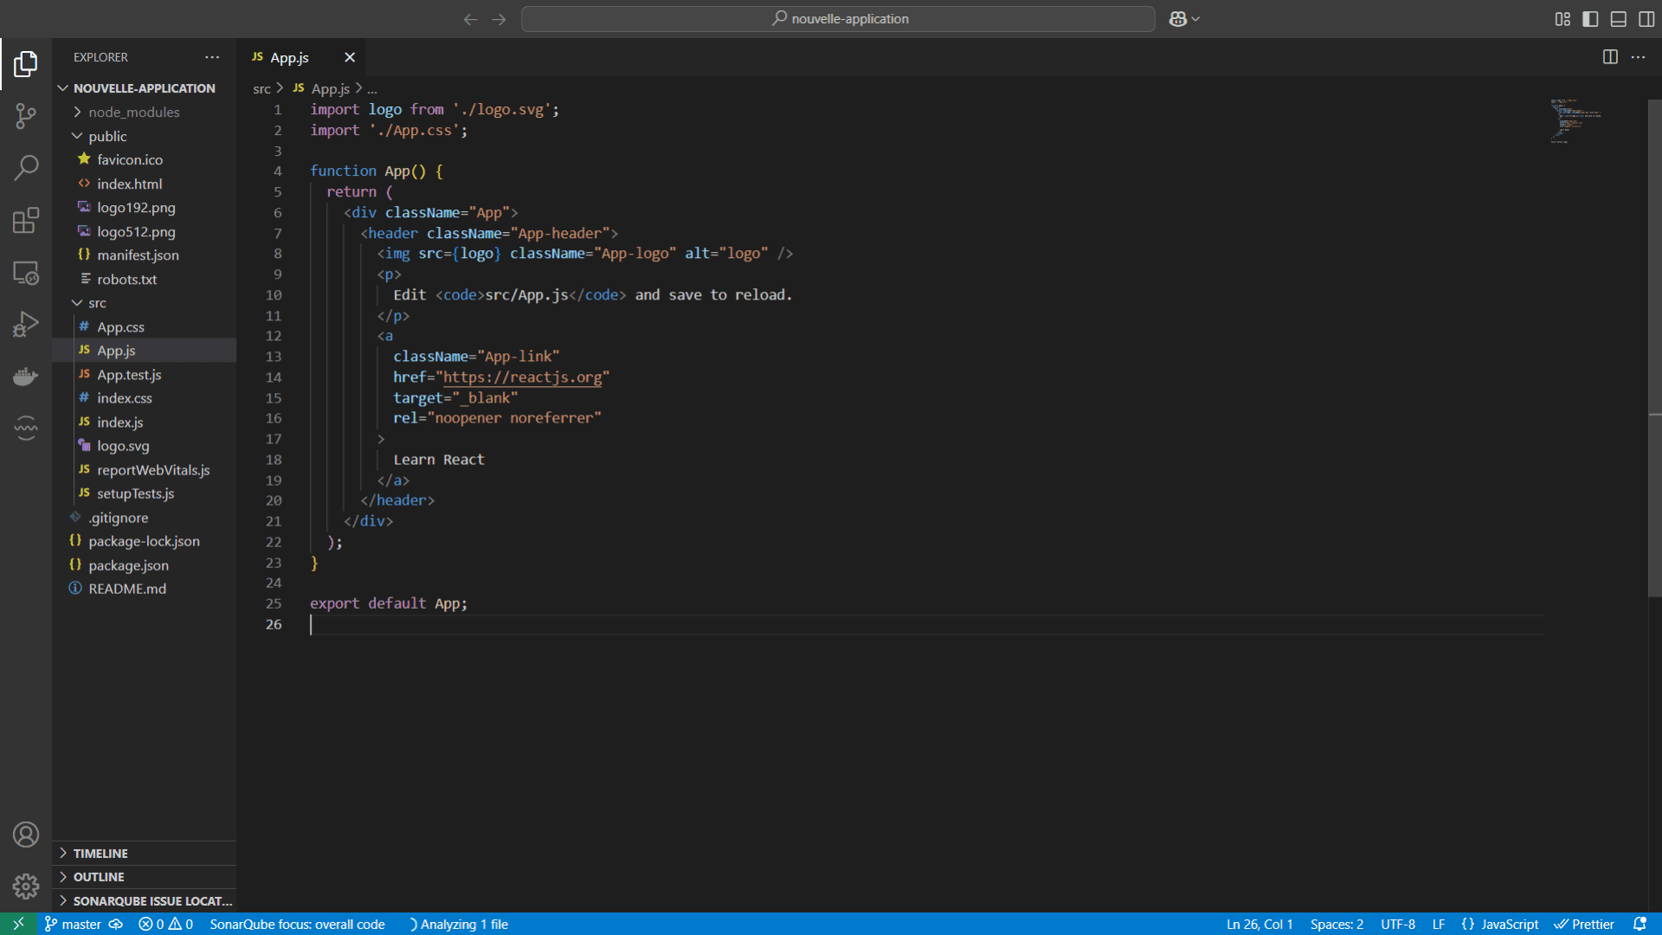Click the master branch in status bar

click(x=73, y=924)
